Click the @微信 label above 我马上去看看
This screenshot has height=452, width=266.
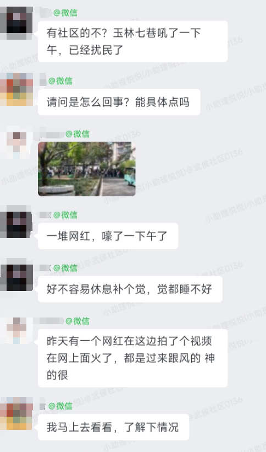[60, 406]
